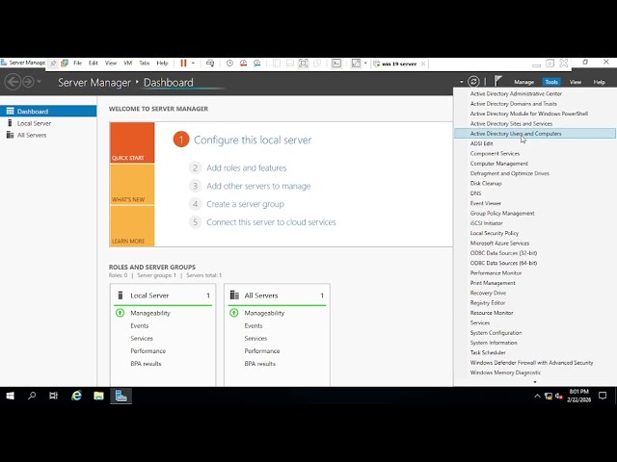Screen dimensions: 617x462
Task: Revert to the previous snapshot
Action: click(243, 64)
